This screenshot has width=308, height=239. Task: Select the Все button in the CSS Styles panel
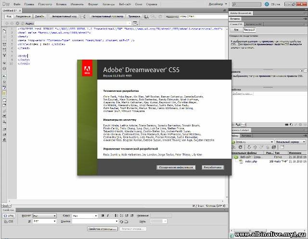[x=236, y=30]
